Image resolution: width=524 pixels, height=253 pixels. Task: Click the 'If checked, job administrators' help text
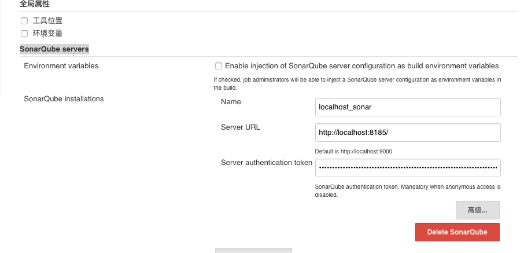coord(357,80)
